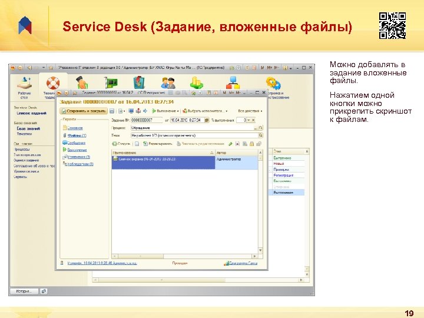The width and height of the screenshot is (424, 318).
Task: Open the two people section icon
Action: 168,83
